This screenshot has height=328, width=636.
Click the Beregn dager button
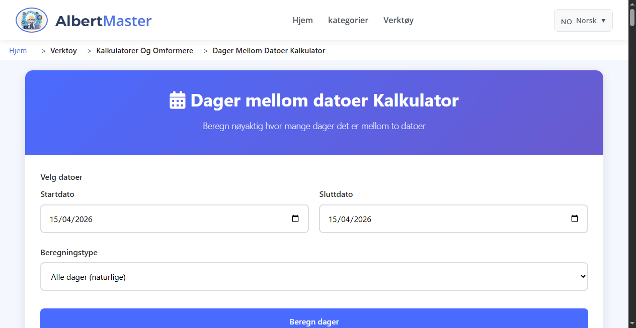click(314, 321)
